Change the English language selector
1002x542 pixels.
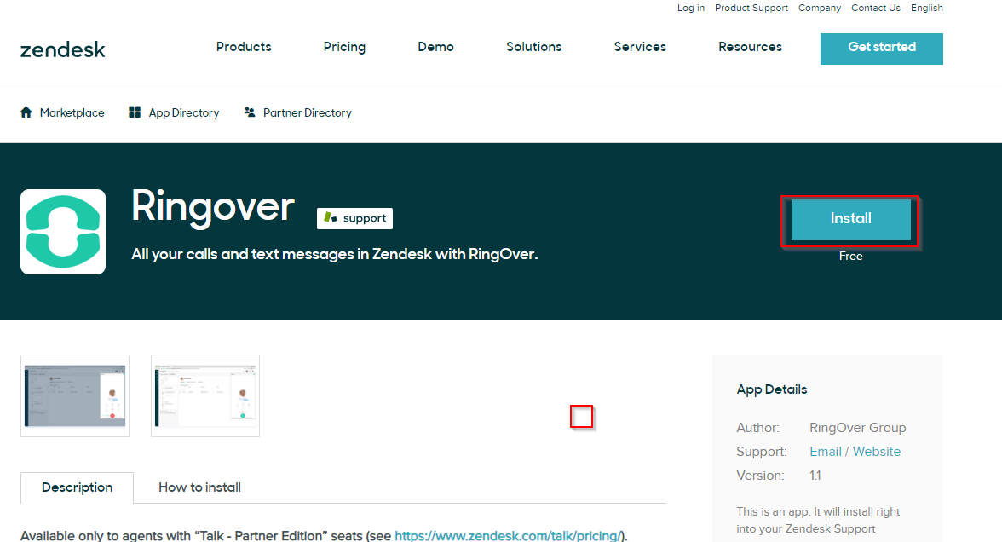927,8
